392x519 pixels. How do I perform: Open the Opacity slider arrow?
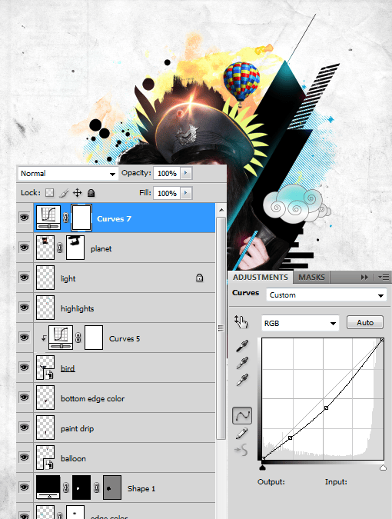[x=186, y=173]
